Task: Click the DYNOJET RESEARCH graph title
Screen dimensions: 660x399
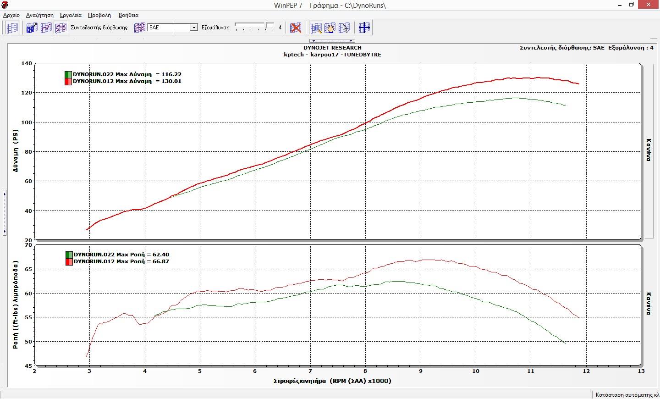Action: pos(332,48)
